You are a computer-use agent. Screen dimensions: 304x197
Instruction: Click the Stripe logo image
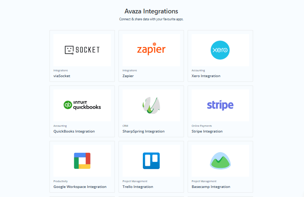click(220, 105)
